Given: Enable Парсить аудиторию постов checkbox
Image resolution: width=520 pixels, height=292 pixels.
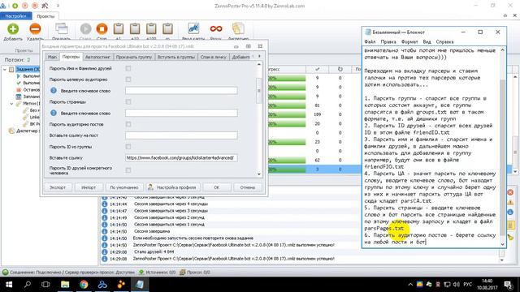Looking at the screenshot, I should pyautogui.click(x=128, y=124).
